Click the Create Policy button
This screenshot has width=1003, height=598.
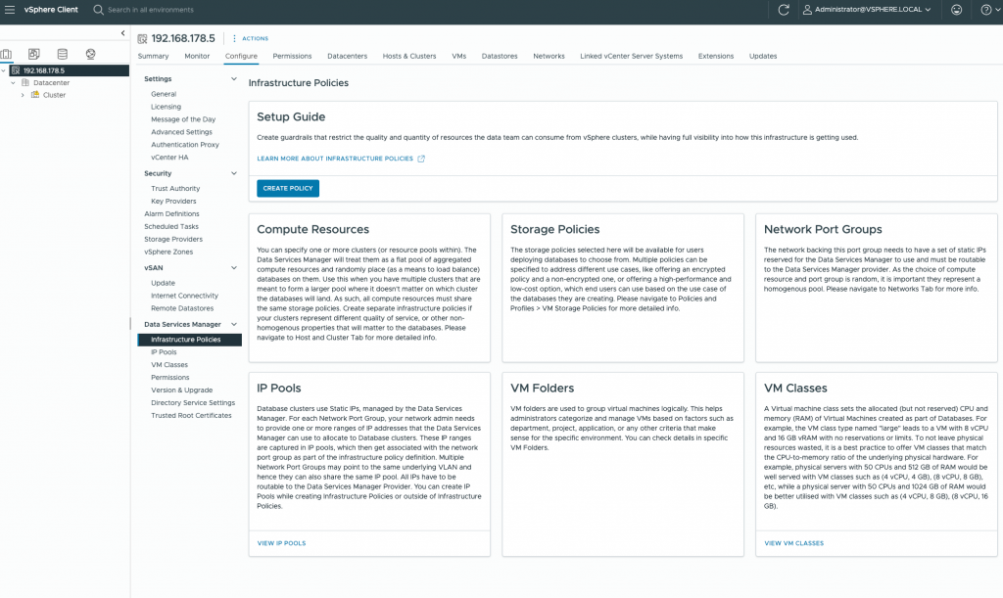(x=288, y=189)
